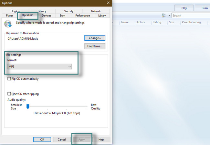Screen dimensions: 210x145
Task: Select the Rip Music tab
Action: 27,15
